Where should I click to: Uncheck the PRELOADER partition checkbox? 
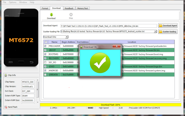point(45,46)
